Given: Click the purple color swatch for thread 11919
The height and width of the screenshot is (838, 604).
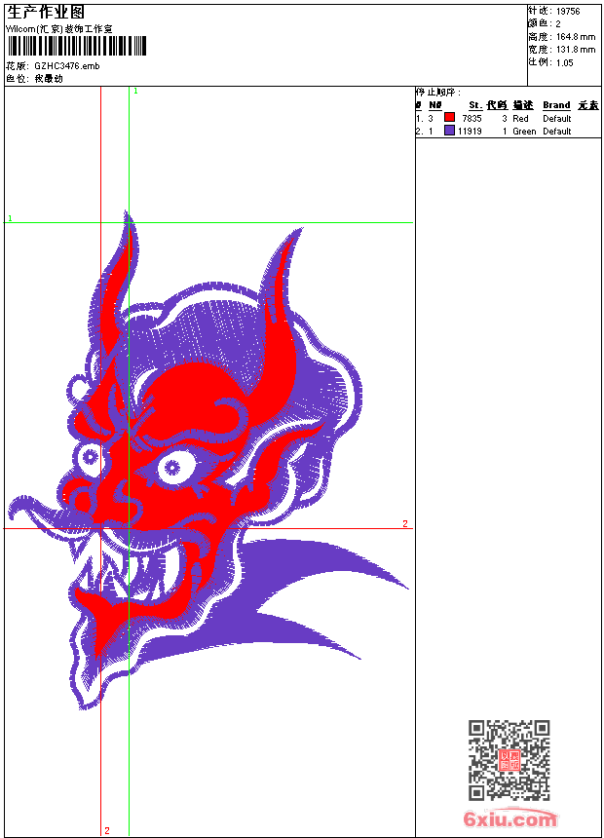Looking at the screenshot, I should click(449, 131).
